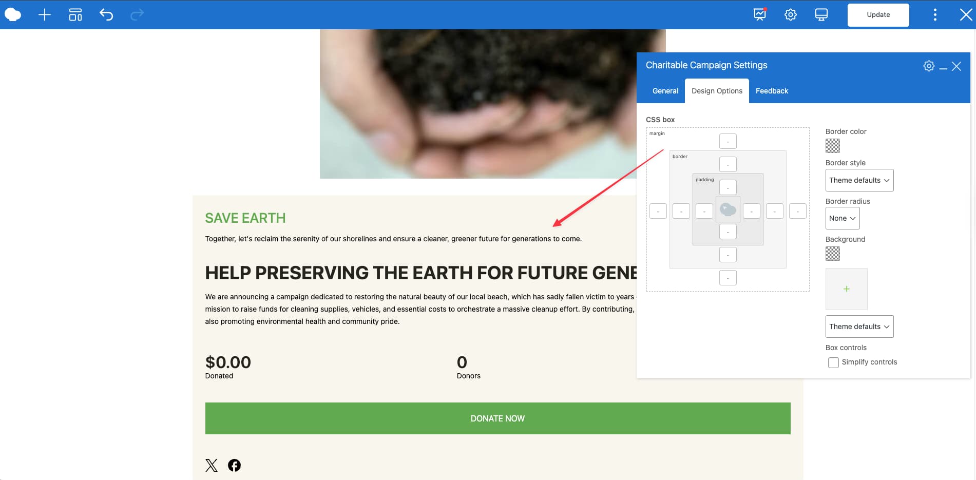This screenshot has height=480, width=976.
Task: Share campaign on Facebook icon
Action: 234,465
